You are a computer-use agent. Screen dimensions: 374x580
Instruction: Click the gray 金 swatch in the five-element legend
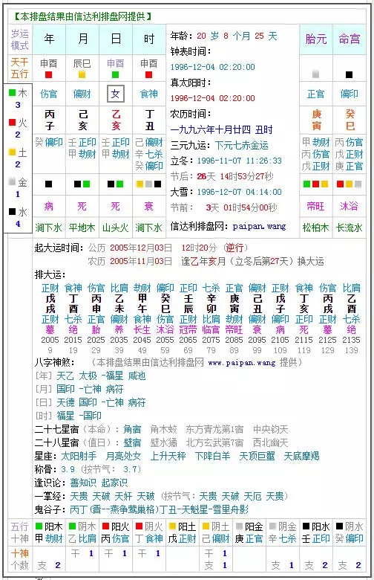click(x=12, y=181)
